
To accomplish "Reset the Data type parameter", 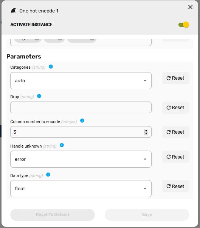I will pos(176,186).
